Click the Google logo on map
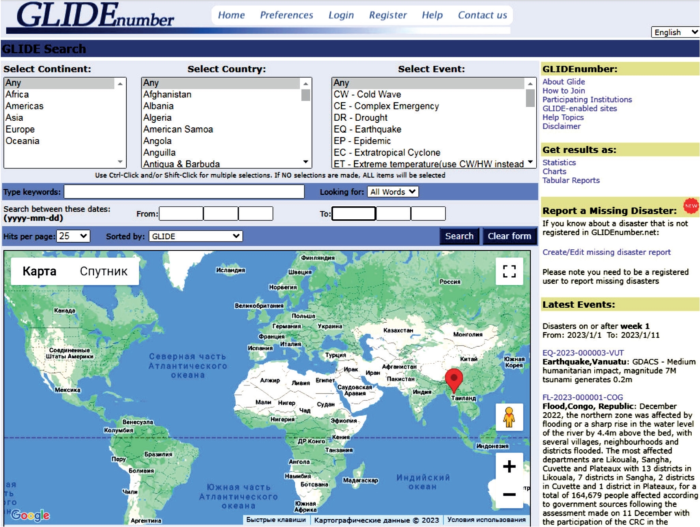Image resolution: width=700 pixels, height=527 pixels. click(x=30, y=515)
